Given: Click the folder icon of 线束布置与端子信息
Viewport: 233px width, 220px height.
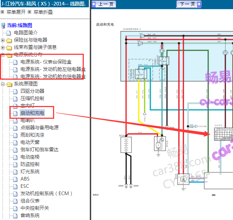Looking at the screenshot, I should pos(9,48).
